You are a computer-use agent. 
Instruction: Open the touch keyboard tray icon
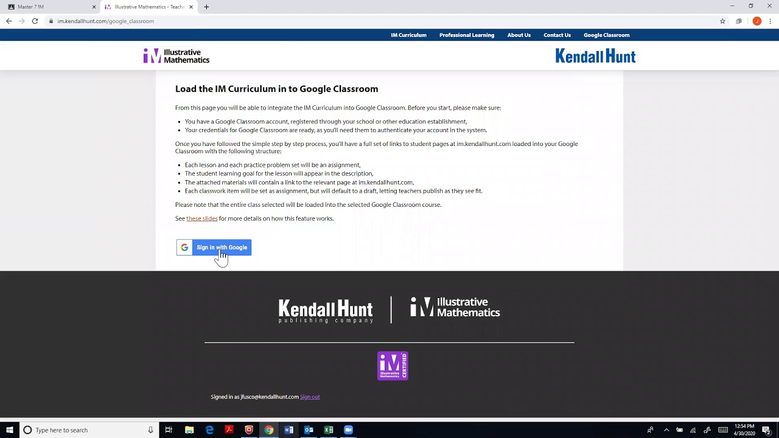click(723, 430)
